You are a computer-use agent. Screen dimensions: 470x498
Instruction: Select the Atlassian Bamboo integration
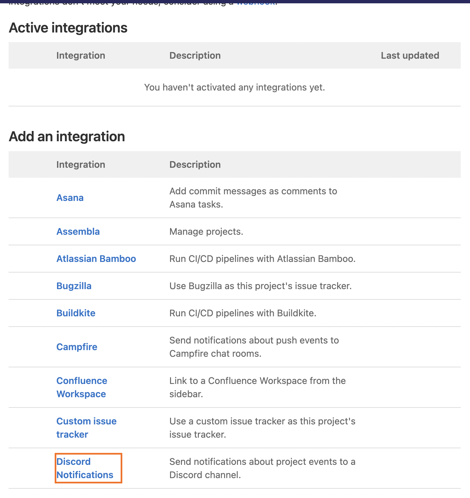[x=96, y=259]
